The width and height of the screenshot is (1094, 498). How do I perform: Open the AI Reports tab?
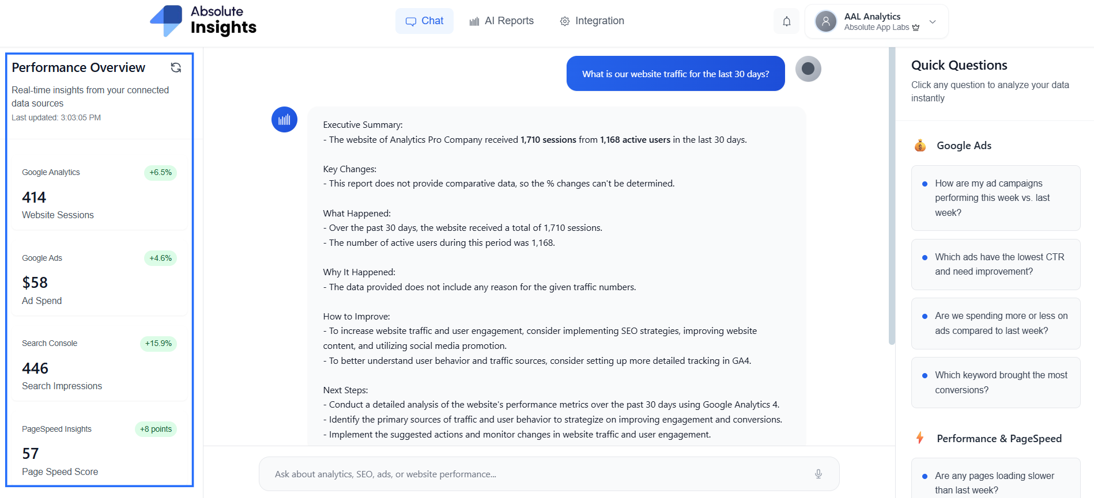pos(501,21)
